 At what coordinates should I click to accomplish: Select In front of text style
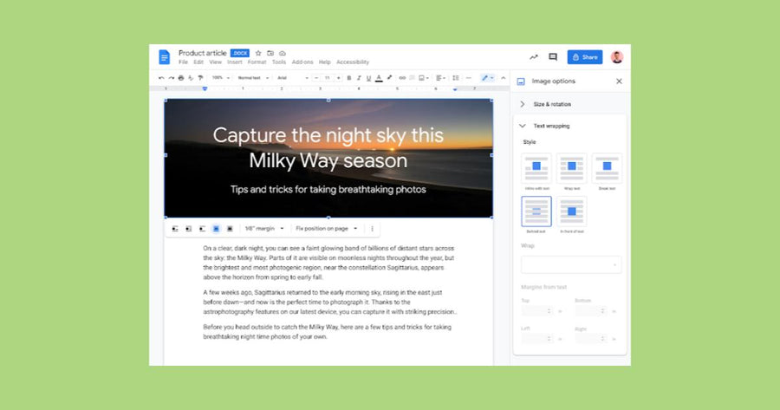(x=572, y=211)
